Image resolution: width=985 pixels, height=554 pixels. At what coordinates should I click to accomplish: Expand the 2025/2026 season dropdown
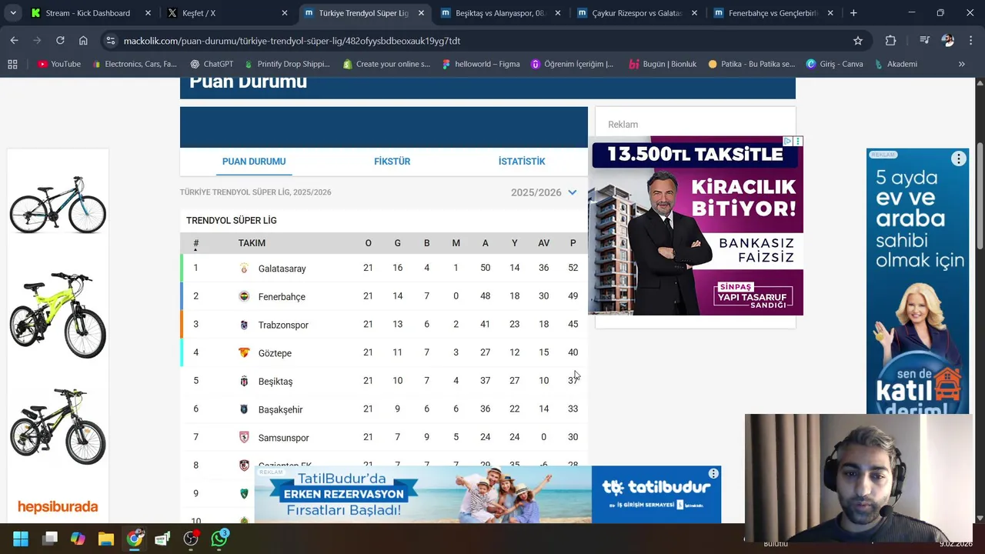(x=544, y=192)
